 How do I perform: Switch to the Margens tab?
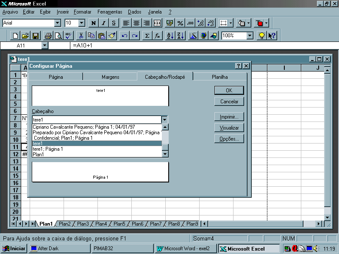pyautogui.click(x=110, y=77)
